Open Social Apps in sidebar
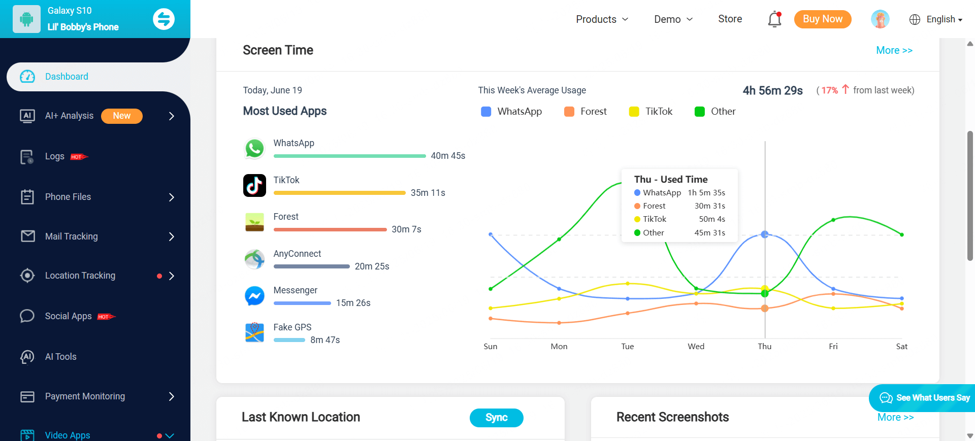The width and height of the screenshot is (975, 441). pyautogui.click(x=69, y=316)
